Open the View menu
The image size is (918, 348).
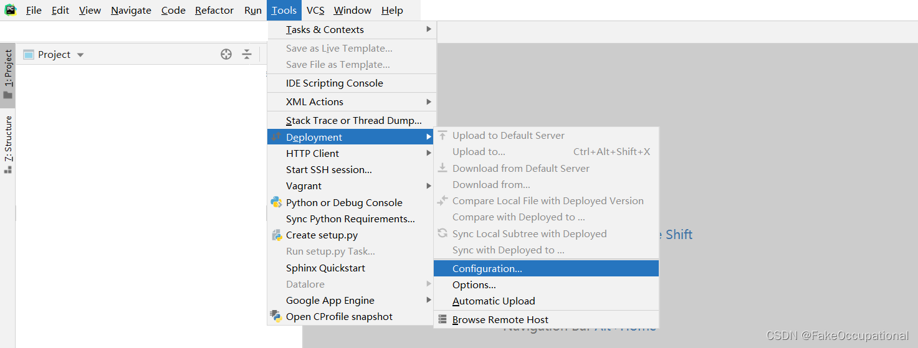(x=90, y=10)
